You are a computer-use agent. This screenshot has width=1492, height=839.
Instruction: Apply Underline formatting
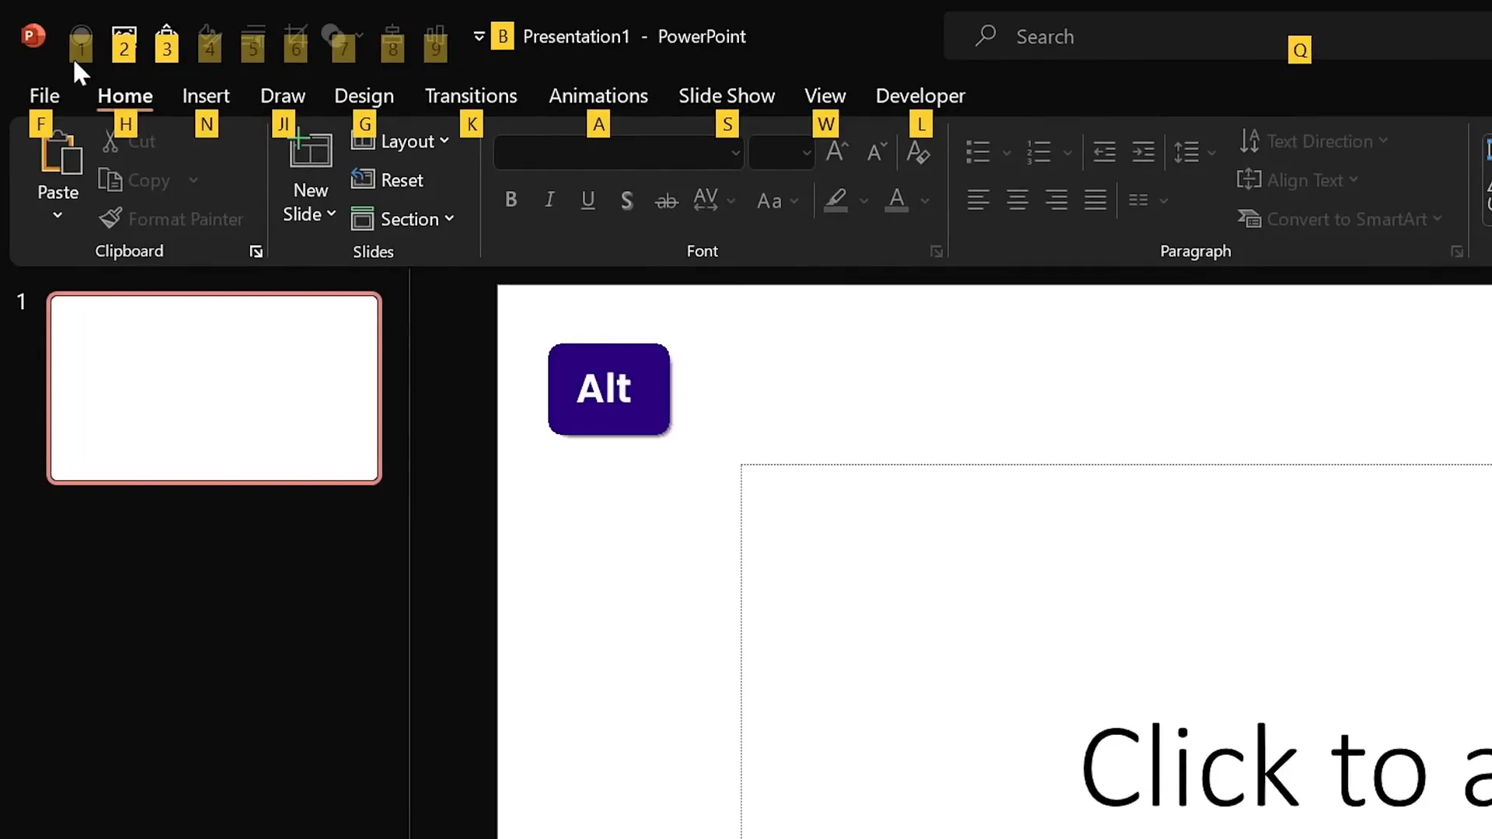click(x=588, y=200)
